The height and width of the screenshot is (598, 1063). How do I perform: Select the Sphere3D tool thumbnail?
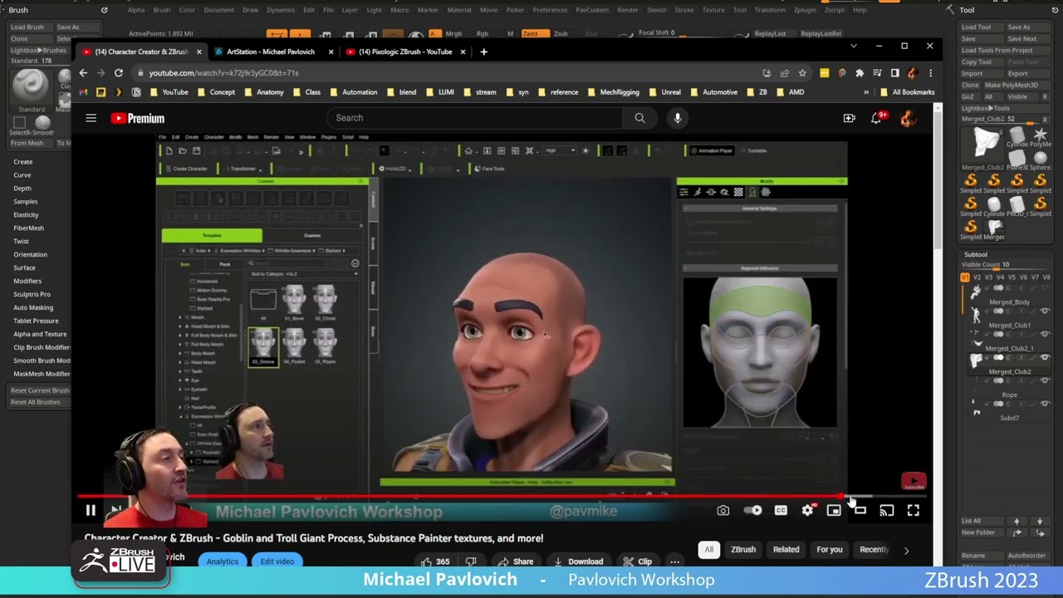[1041, 159]
